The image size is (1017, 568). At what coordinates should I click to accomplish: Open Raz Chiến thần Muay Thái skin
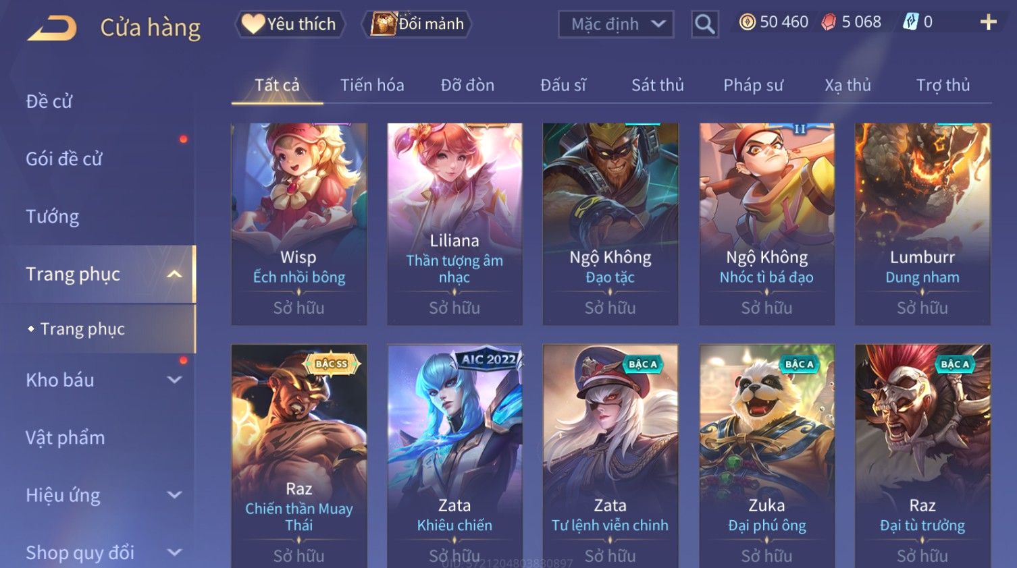(x=299, y=456)
